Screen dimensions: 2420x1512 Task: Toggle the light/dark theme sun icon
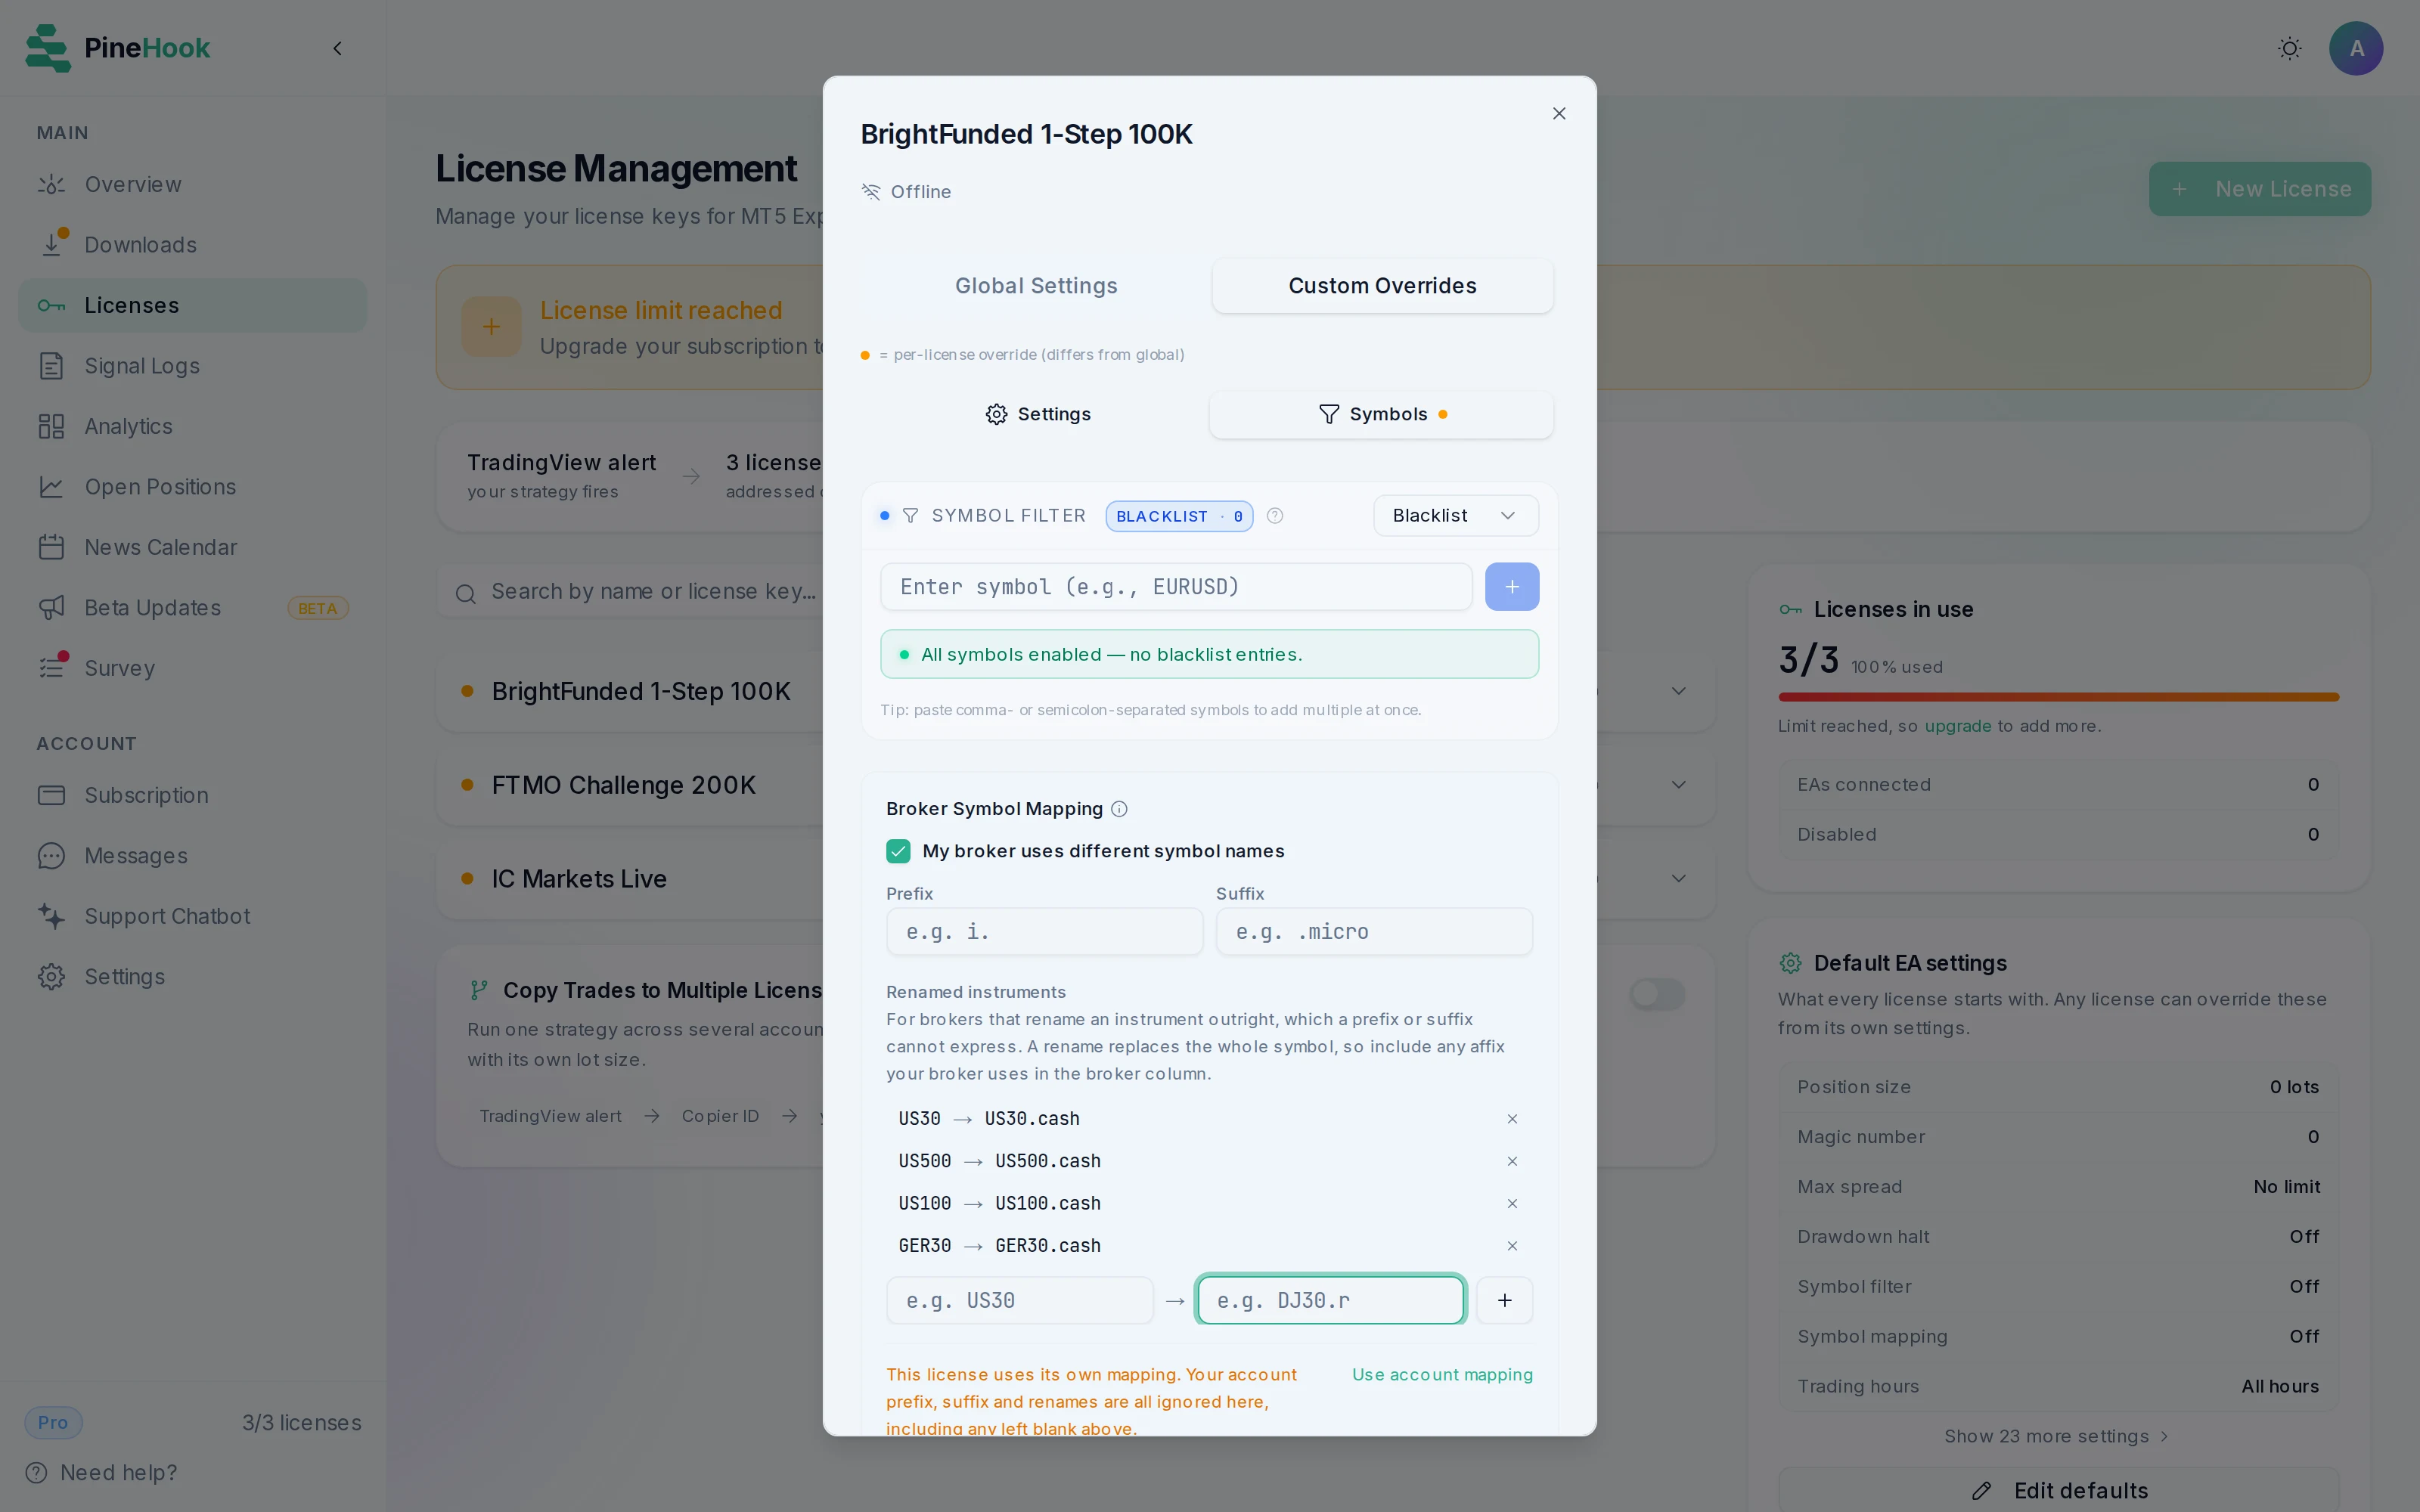(x=2289, y=48)
